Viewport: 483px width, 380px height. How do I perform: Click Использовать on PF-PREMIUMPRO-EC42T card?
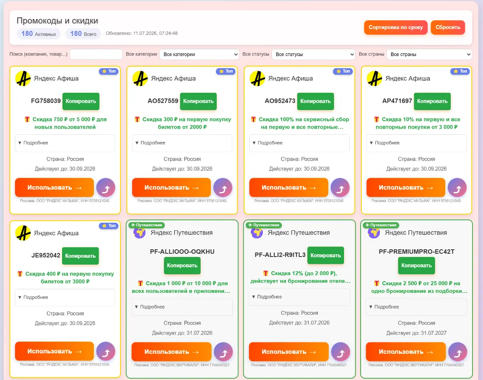click(406, 352)
